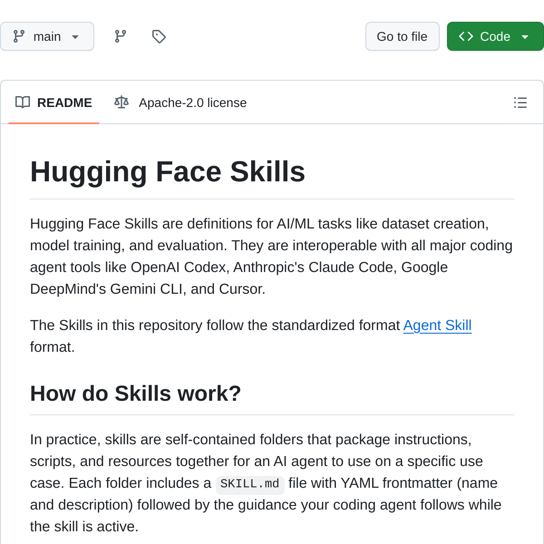Open the branch selector chevron arrow
Viewport: 544px width, 544px height.
pyautogui.click(x=76, y=37)
